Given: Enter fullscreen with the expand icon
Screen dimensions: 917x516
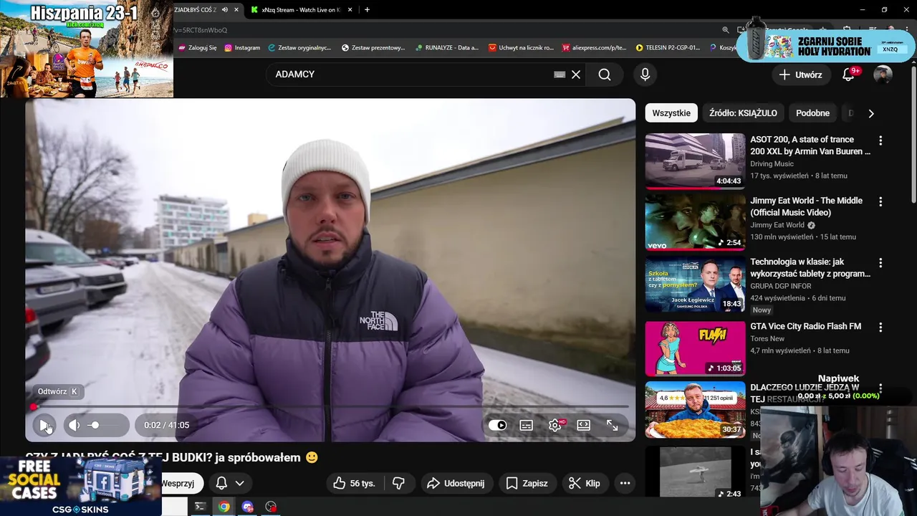Looking at the screenshot, I should click(x=612, y=425).
